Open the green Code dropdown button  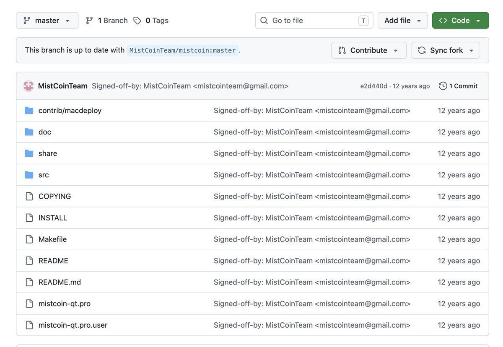point(460,21)
